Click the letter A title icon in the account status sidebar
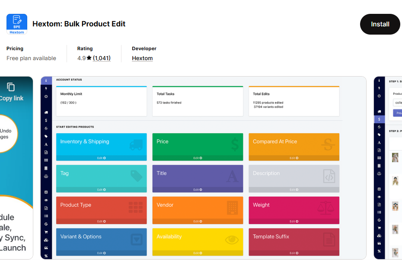The width and height of the screenshot is (402, 260). (46, 144)
